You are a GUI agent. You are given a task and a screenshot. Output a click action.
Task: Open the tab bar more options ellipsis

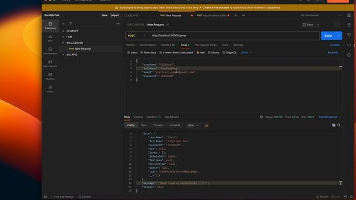[x=244, y=15]
